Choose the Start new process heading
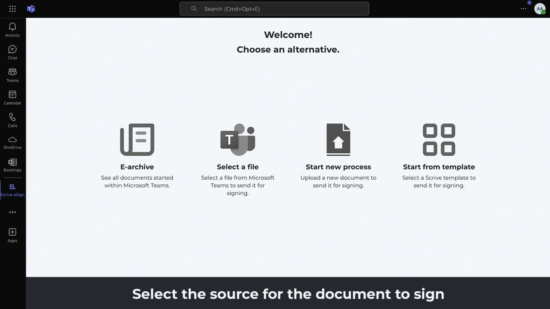 click(x=338, y=167)
